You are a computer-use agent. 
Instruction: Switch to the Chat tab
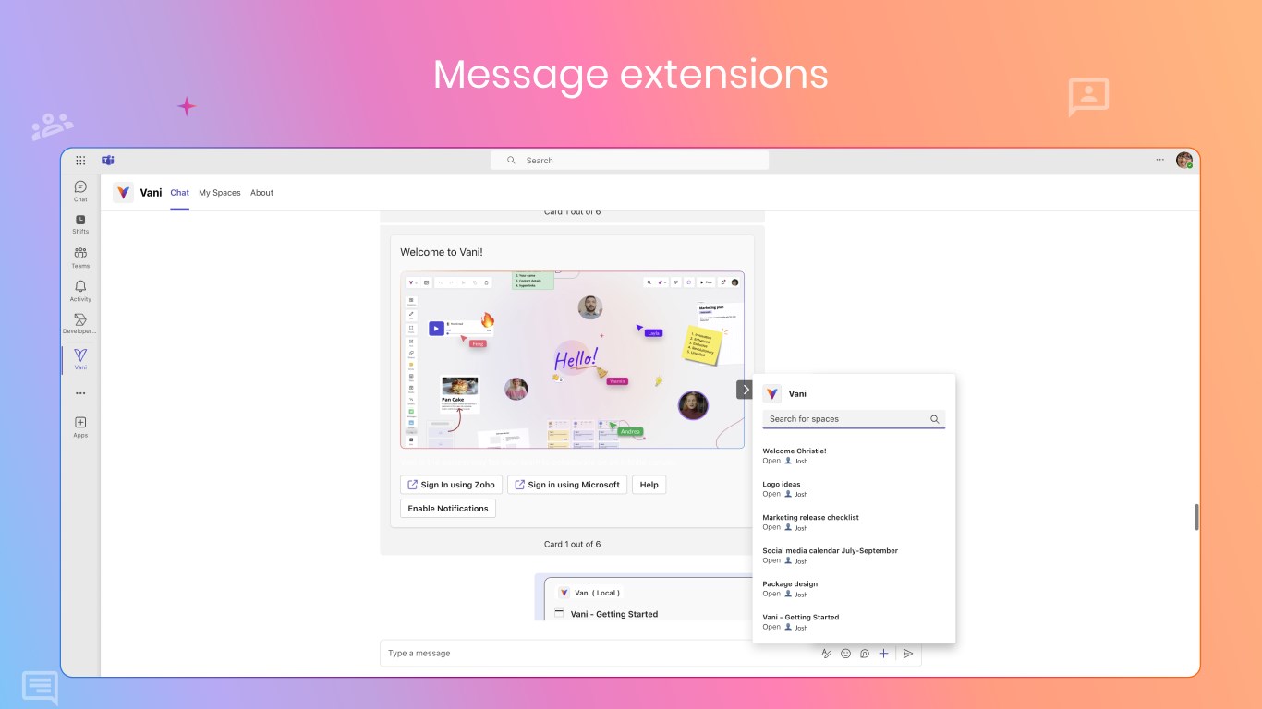click(x=179, y=193)
